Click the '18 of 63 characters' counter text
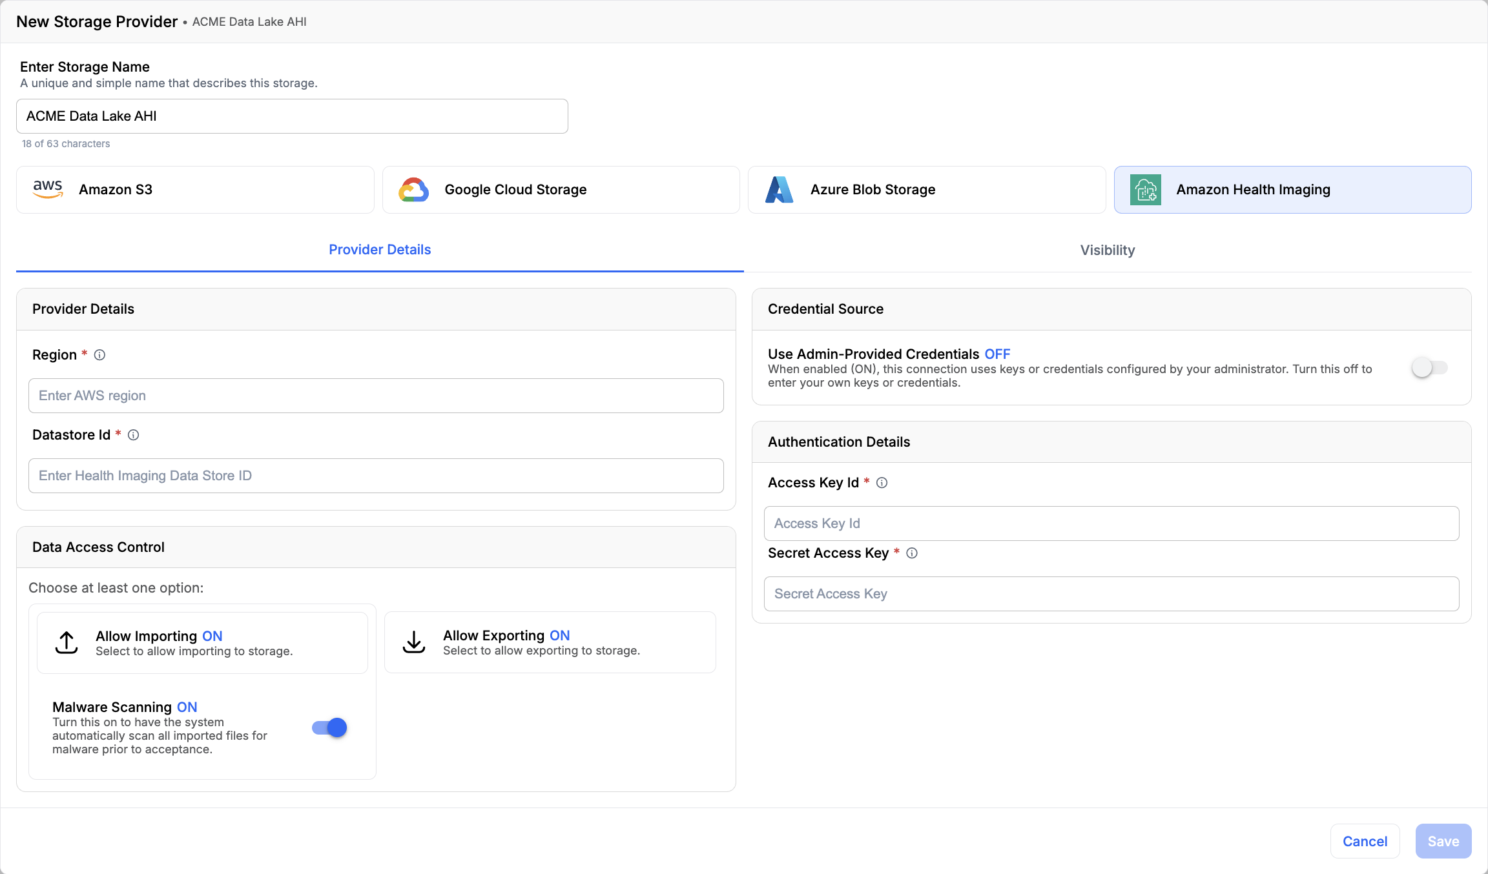 pos(66,144)
